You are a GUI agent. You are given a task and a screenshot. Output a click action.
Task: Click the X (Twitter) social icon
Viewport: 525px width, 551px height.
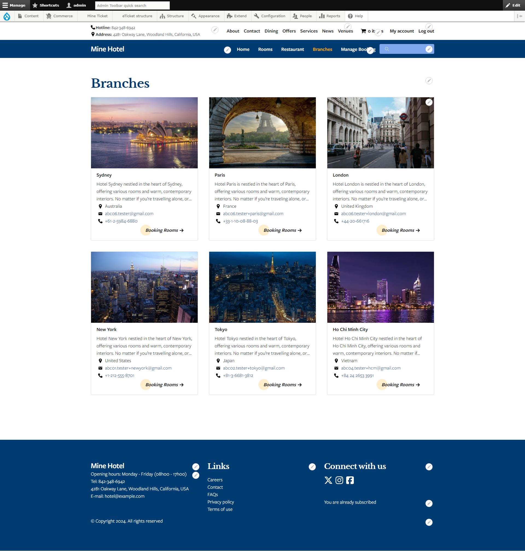(x=328, y=480)
